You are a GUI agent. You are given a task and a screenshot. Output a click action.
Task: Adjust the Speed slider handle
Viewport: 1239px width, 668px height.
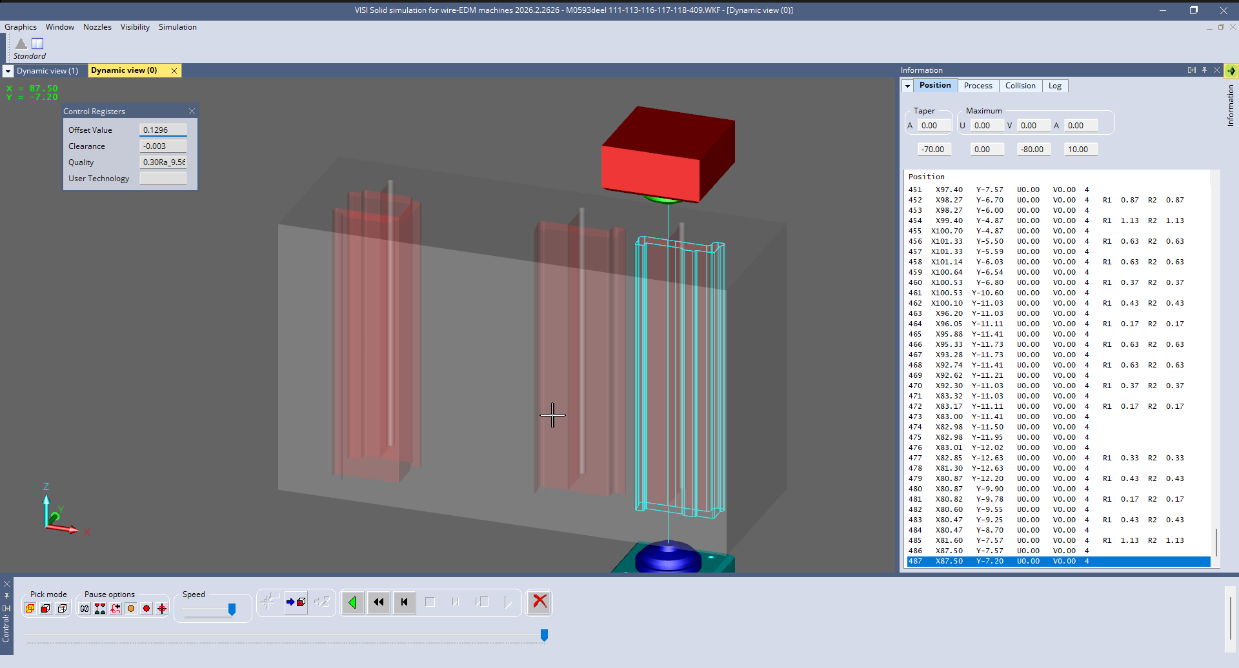pos(232,609)
